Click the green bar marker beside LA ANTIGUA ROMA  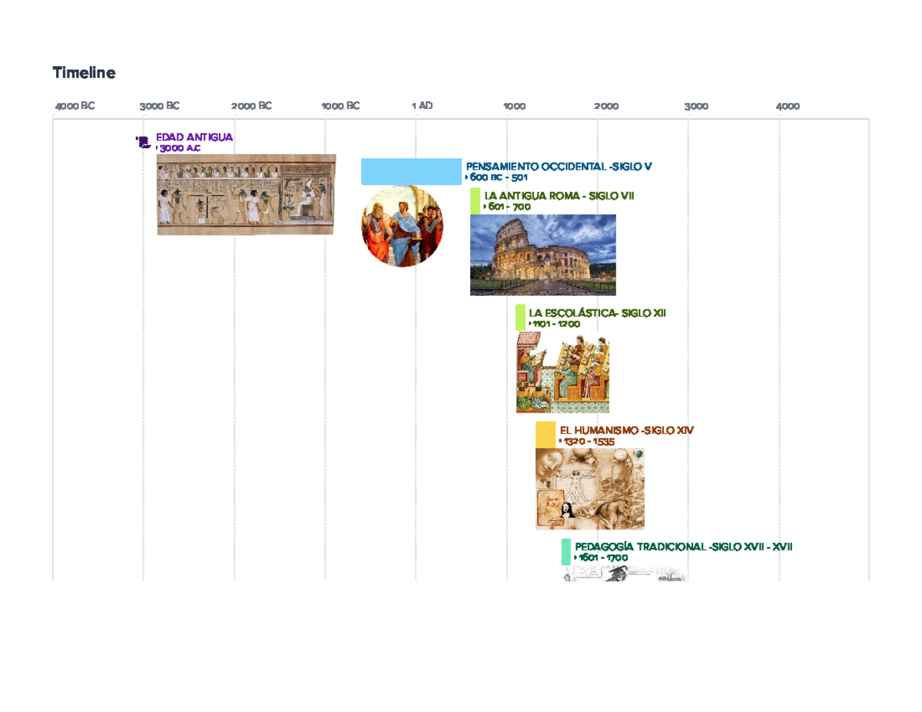474,201
